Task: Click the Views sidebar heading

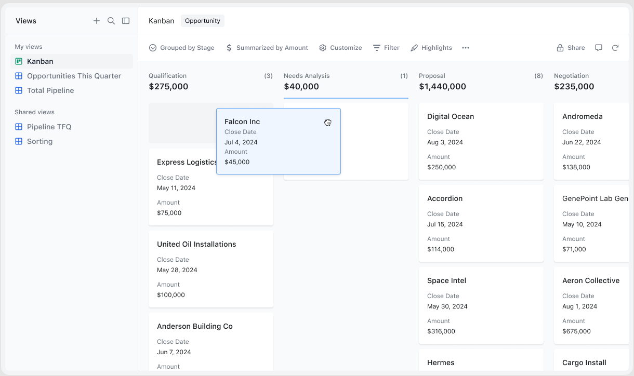Action: click(x=26, y=21)
